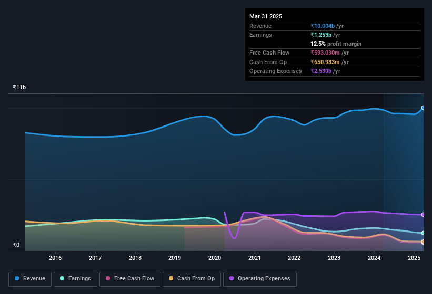Click the Revenue label in the tooltip
Image resolution: width=432 pixels, height=294 pixels.
[x=260, y=26]
